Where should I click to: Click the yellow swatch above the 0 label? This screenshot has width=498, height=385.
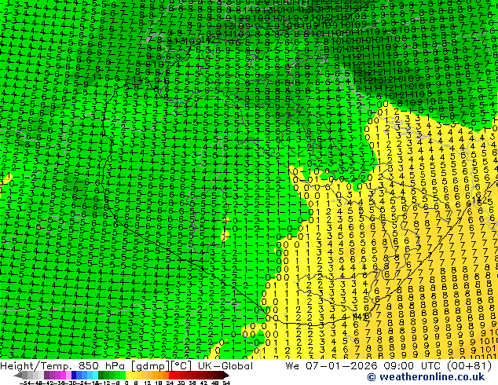[128, 375]
